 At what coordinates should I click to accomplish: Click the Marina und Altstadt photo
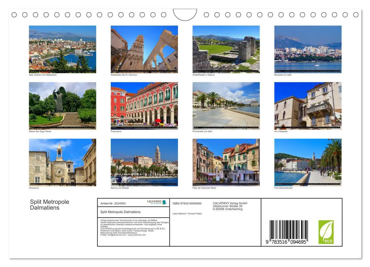tap(144, 162)
